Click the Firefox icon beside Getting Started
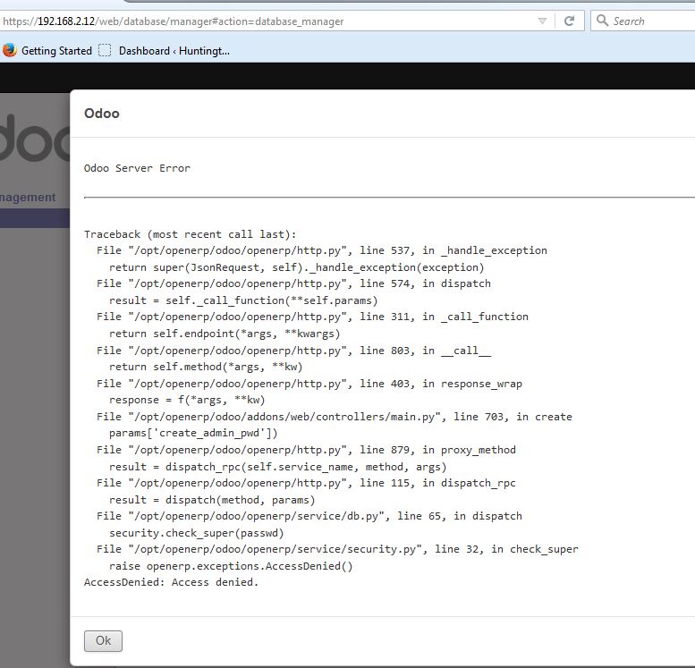Image resolution: width=695 pixels, height=668 pixels. tap(10, 51)
